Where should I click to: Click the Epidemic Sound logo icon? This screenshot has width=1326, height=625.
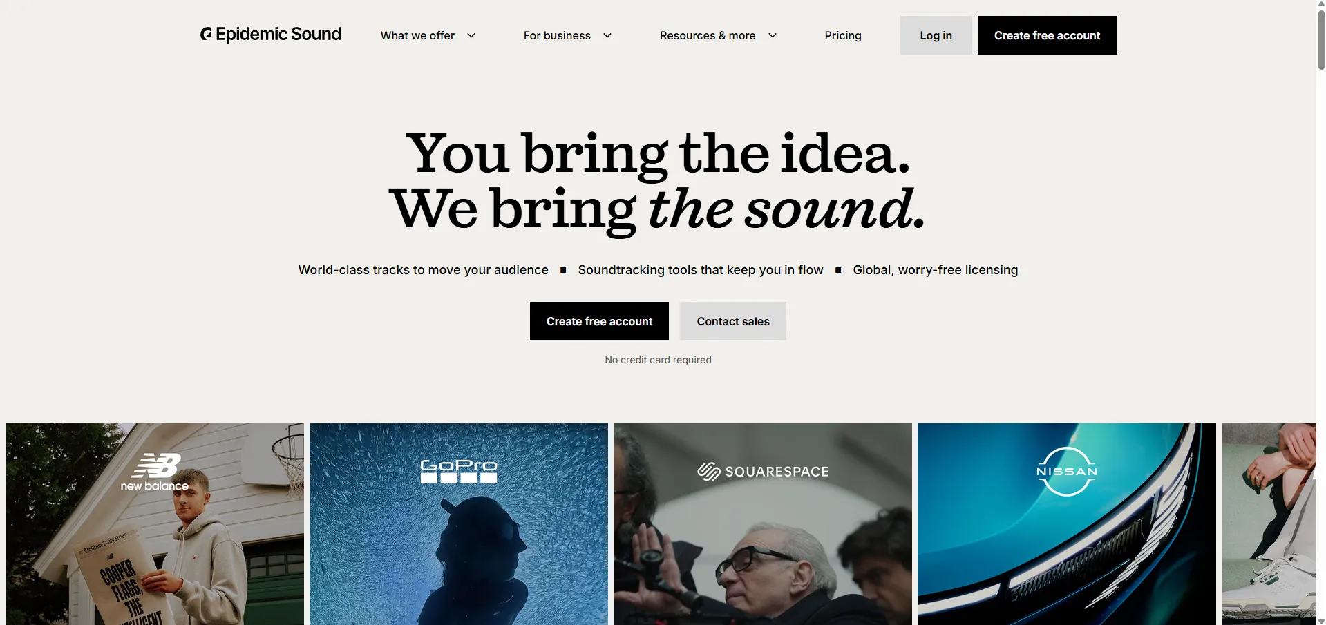(x=206, y=34)
